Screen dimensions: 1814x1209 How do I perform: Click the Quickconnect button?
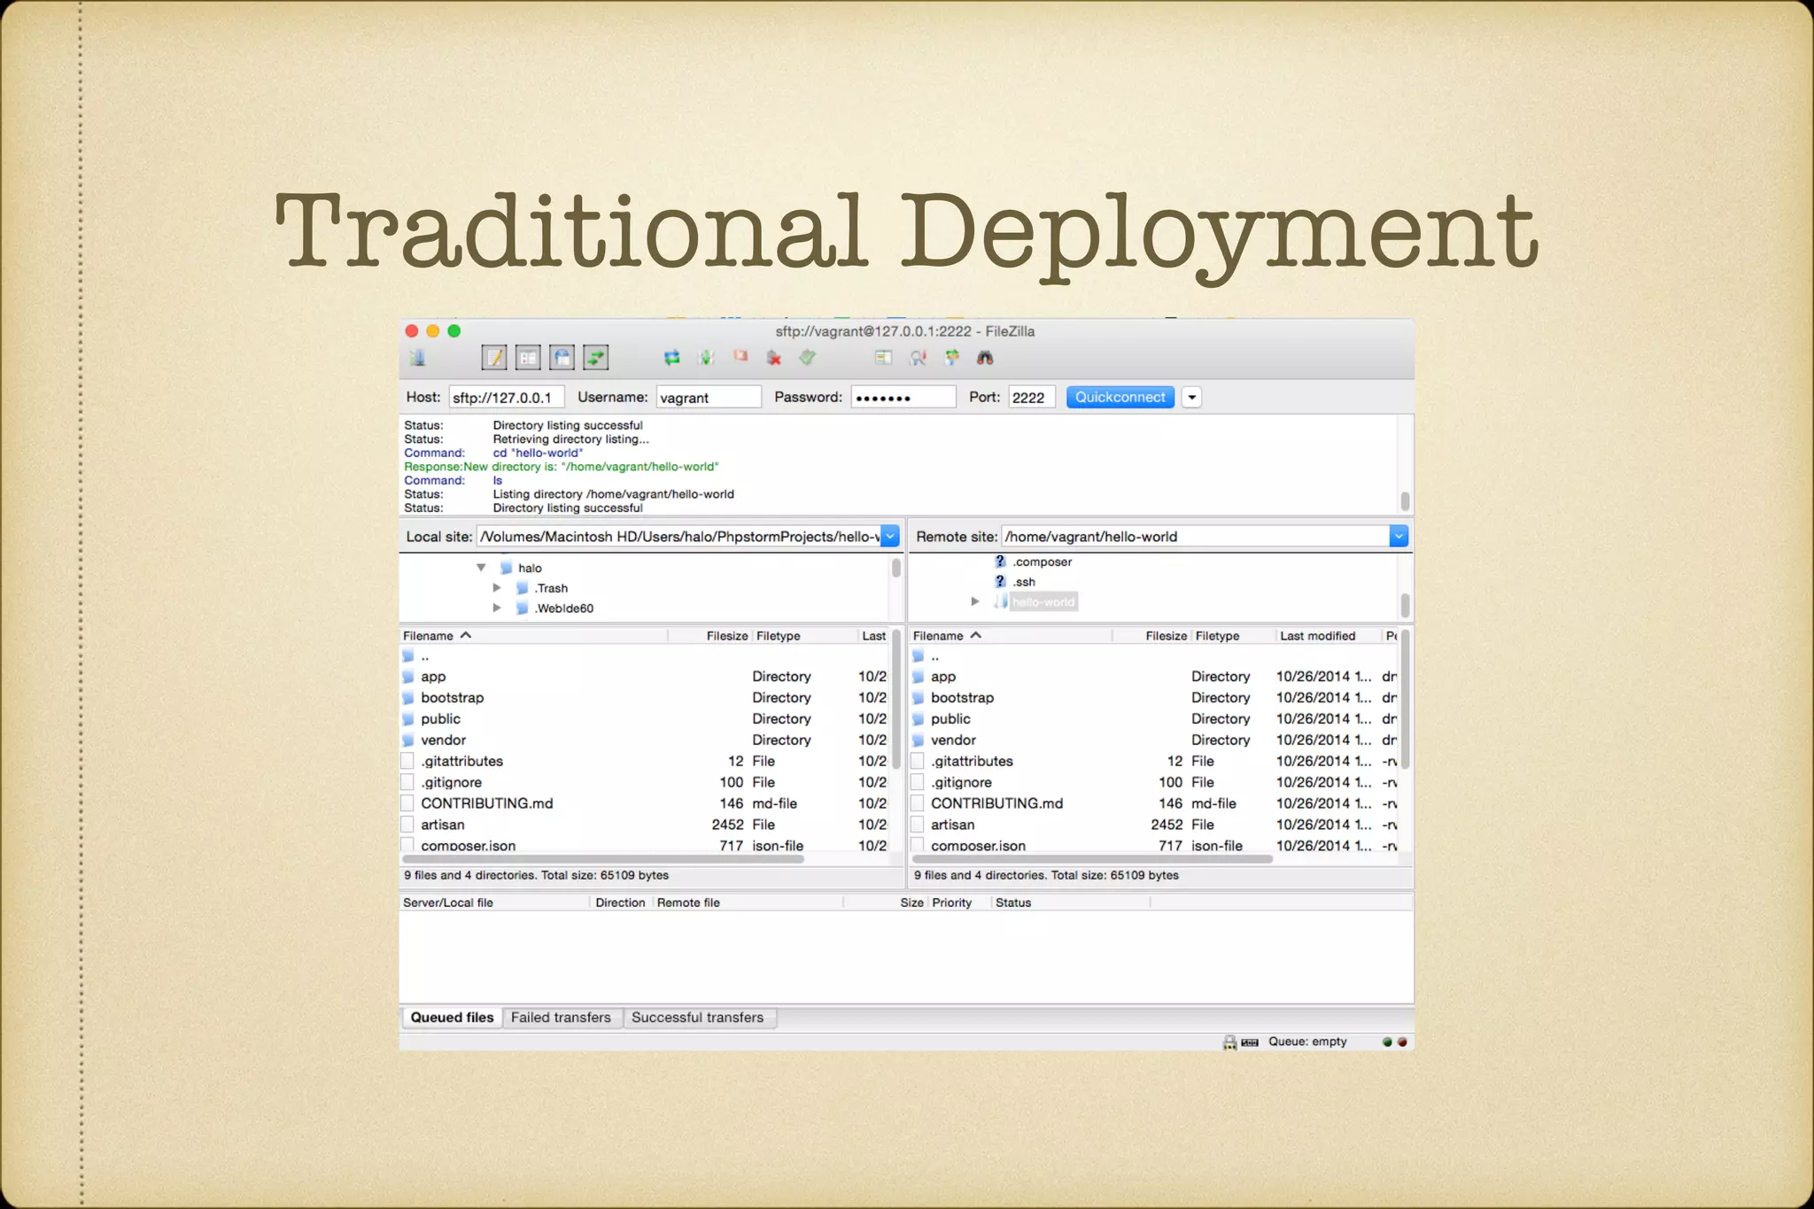tap(1120, 397)
